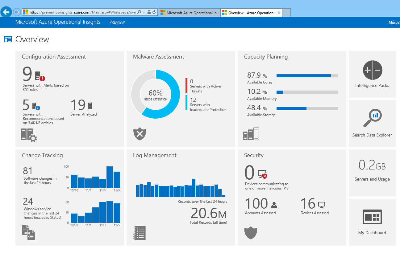This screenshot has width=400, height=265.
Task: Click the server icon next to 19
Action: [90, 106]
